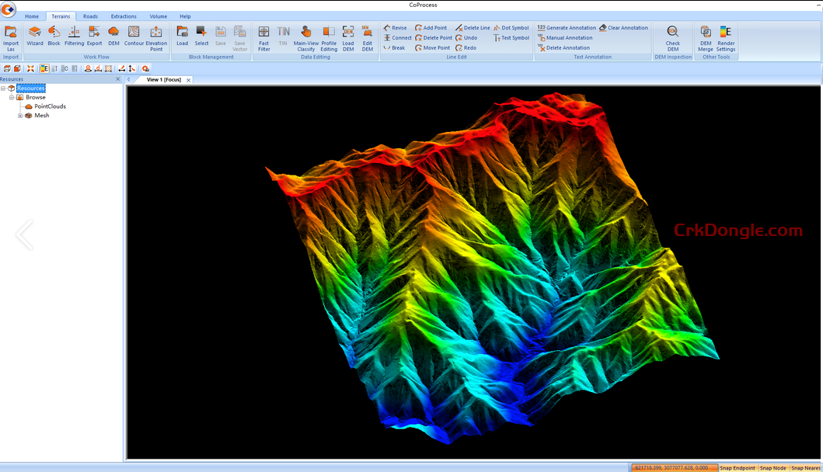
Task: Enable Snap Nearest snapping
Action: 807,467
